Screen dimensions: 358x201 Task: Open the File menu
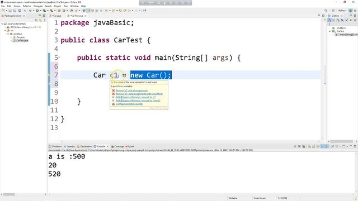click(3, 6)
